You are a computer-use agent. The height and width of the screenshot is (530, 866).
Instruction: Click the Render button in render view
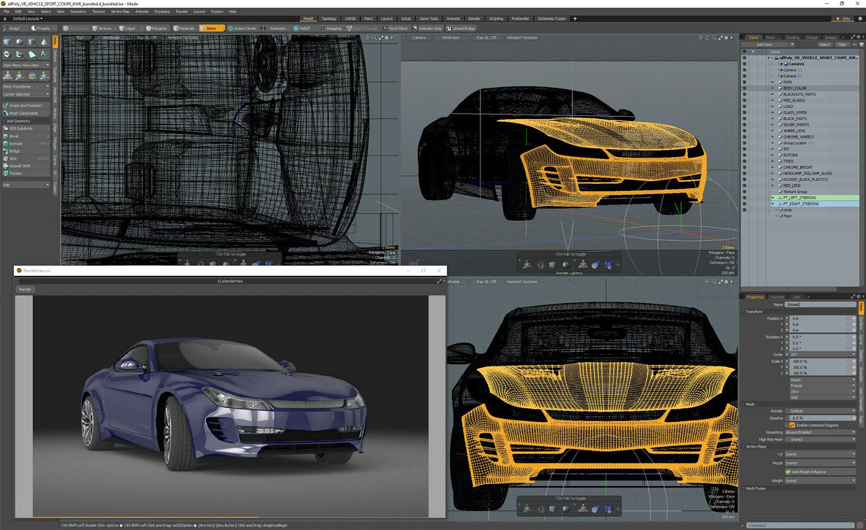pos(25,289)
